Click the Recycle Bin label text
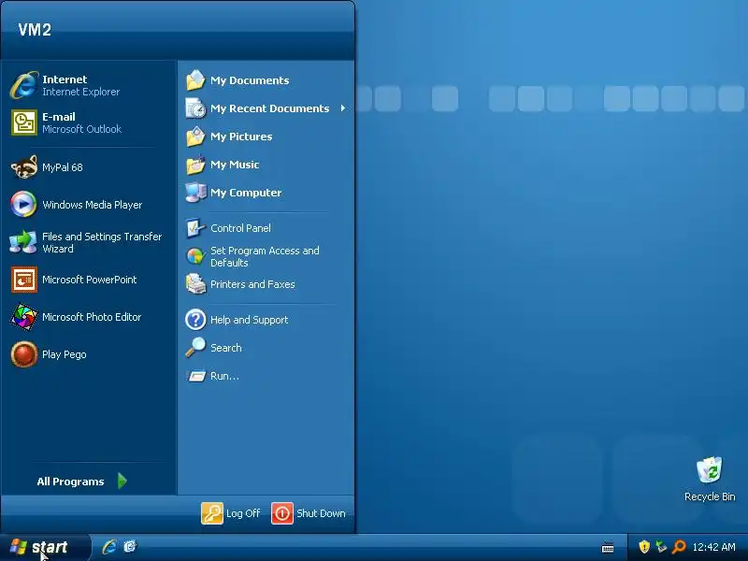Screen dimensions: 748x561 [x=710, y=496]
